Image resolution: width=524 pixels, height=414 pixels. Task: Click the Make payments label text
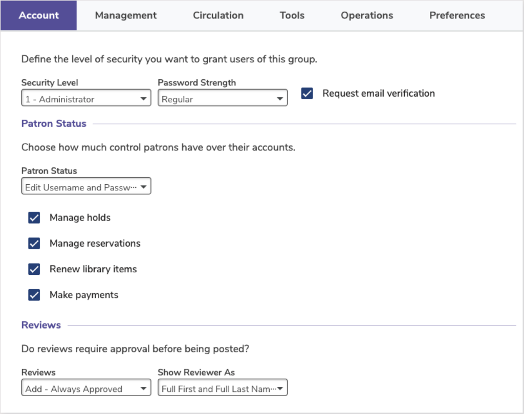click(x=84, y=295)
